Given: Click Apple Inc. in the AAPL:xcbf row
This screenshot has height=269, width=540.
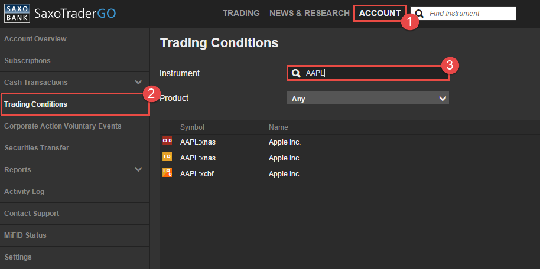Looking at the screenshot, I should [x=285, y=174].
